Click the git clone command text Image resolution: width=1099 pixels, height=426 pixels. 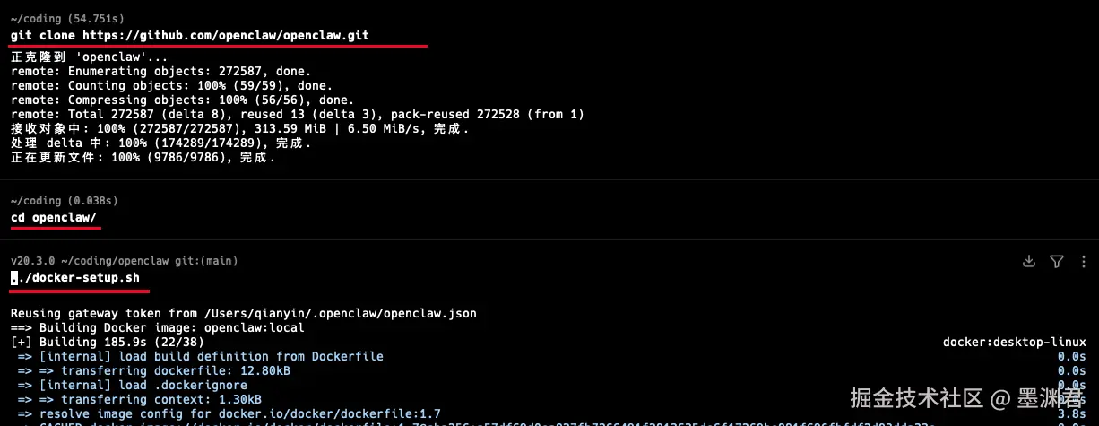(x=189, y=35)
